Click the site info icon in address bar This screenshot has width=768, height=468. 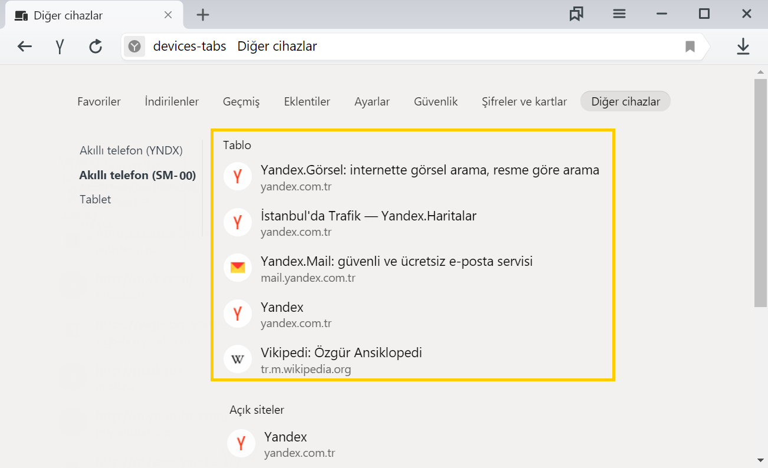coord(134,47)
